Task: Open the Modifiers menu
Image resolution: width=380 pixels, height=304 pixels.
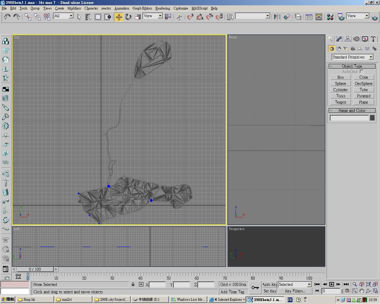Action: [x=74, y=8]
